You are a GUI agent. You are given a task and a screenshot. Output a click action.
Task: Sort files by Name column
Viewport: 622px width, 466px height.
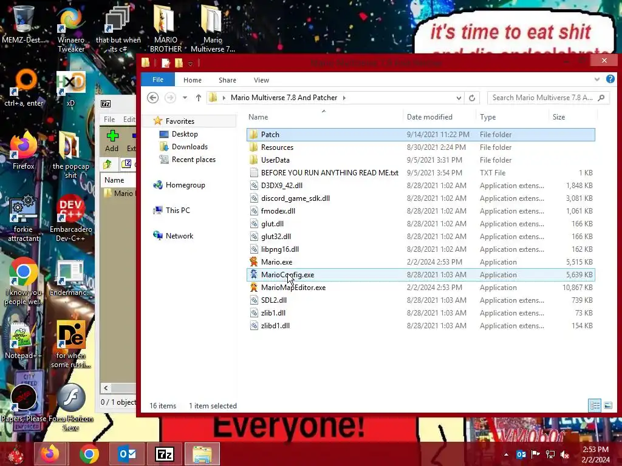point(324,117)
